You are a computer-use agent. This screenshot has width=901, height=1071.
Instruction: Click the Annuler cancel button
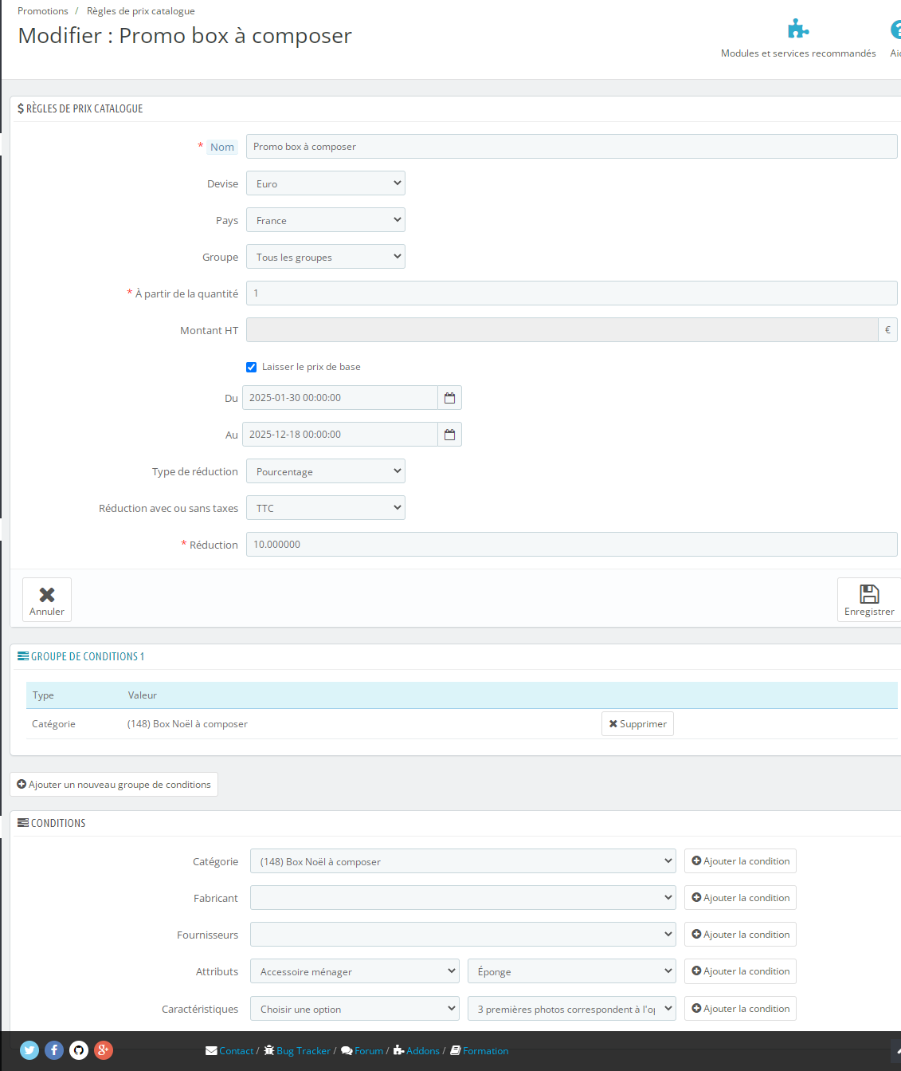pyautogui.click(x=47, y=600)
